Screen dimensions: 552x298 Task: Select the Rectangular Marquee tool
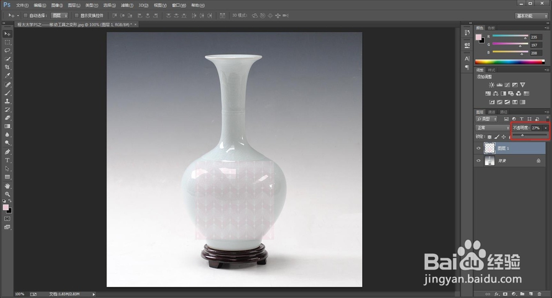[7, 42]
